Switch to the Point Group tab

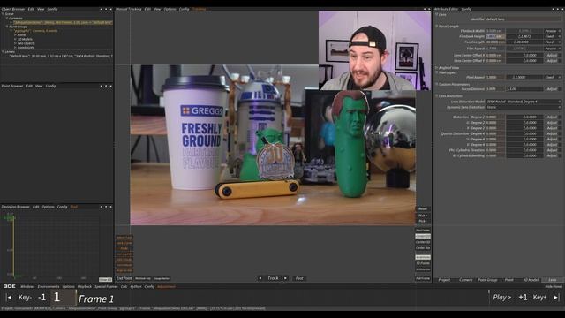tap(487, 280)
